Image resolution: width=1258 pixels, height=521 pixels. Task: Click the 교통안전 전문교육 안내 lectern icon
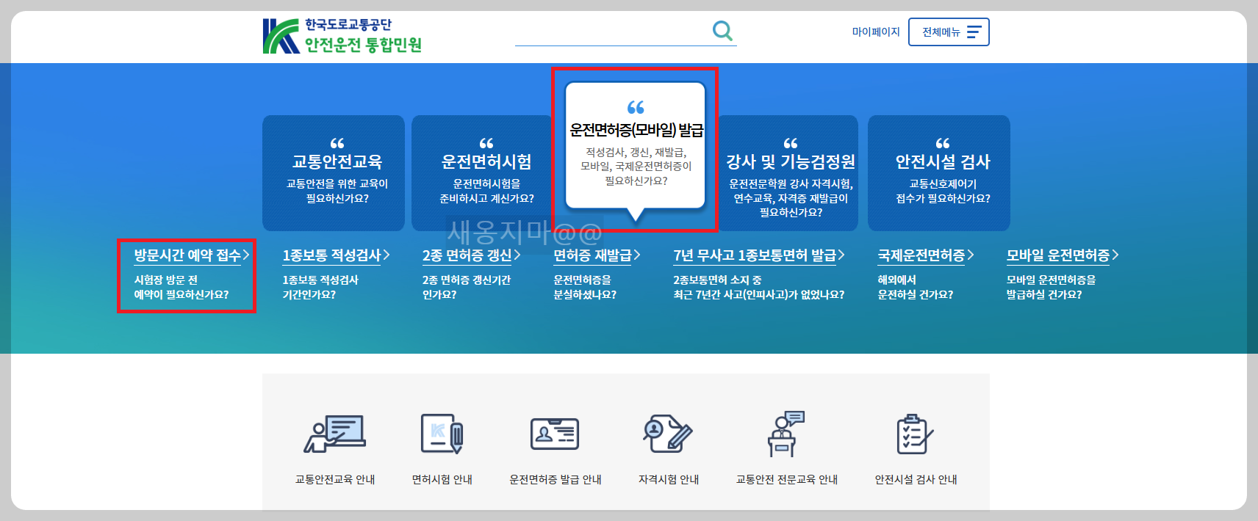pos(786,434)
